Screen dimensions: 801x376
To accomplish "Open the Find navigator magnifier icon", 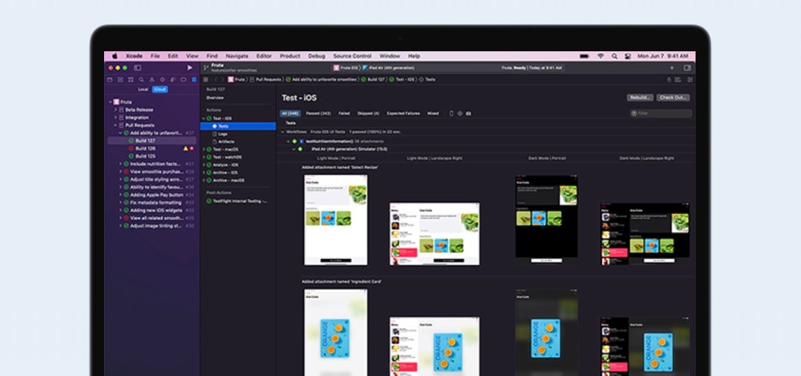I will tap(142, 79).
